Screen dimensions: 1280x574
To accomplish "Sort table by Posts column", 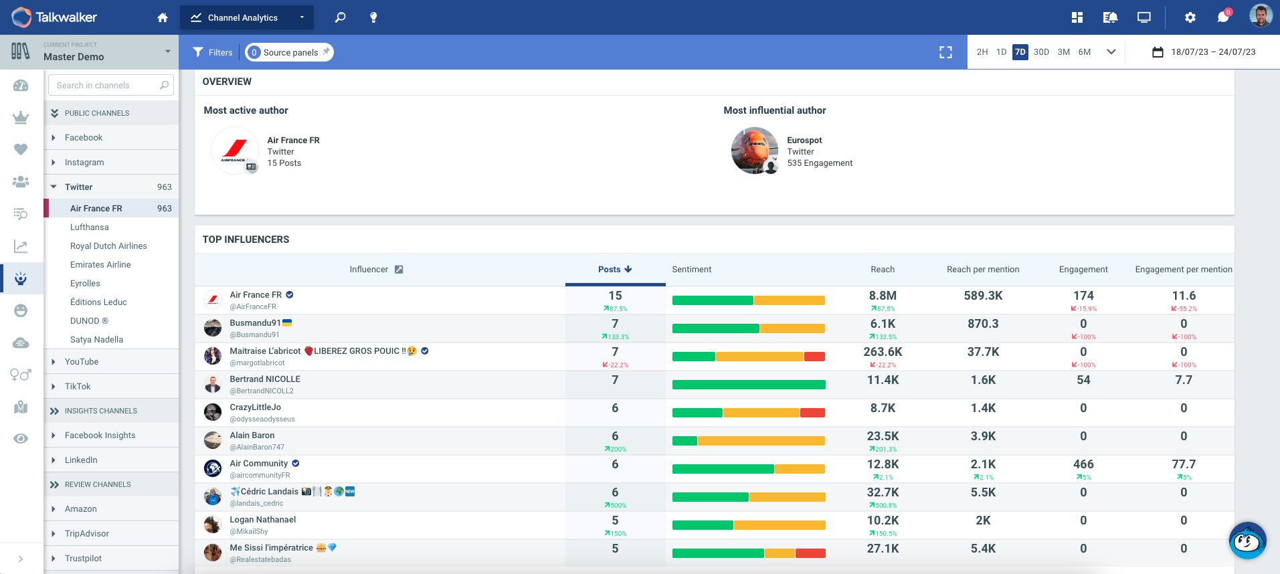I will coord(615,270).
